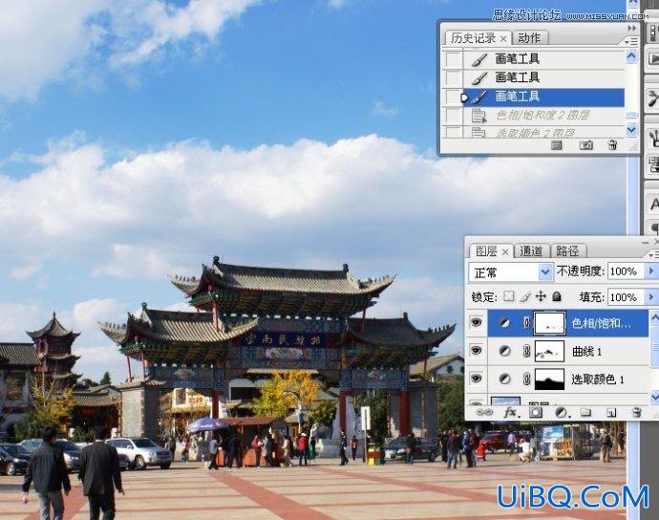The width and height of the screenshot is (659, 520).
Task: Create a new layer icon
Action: point(611,413)
